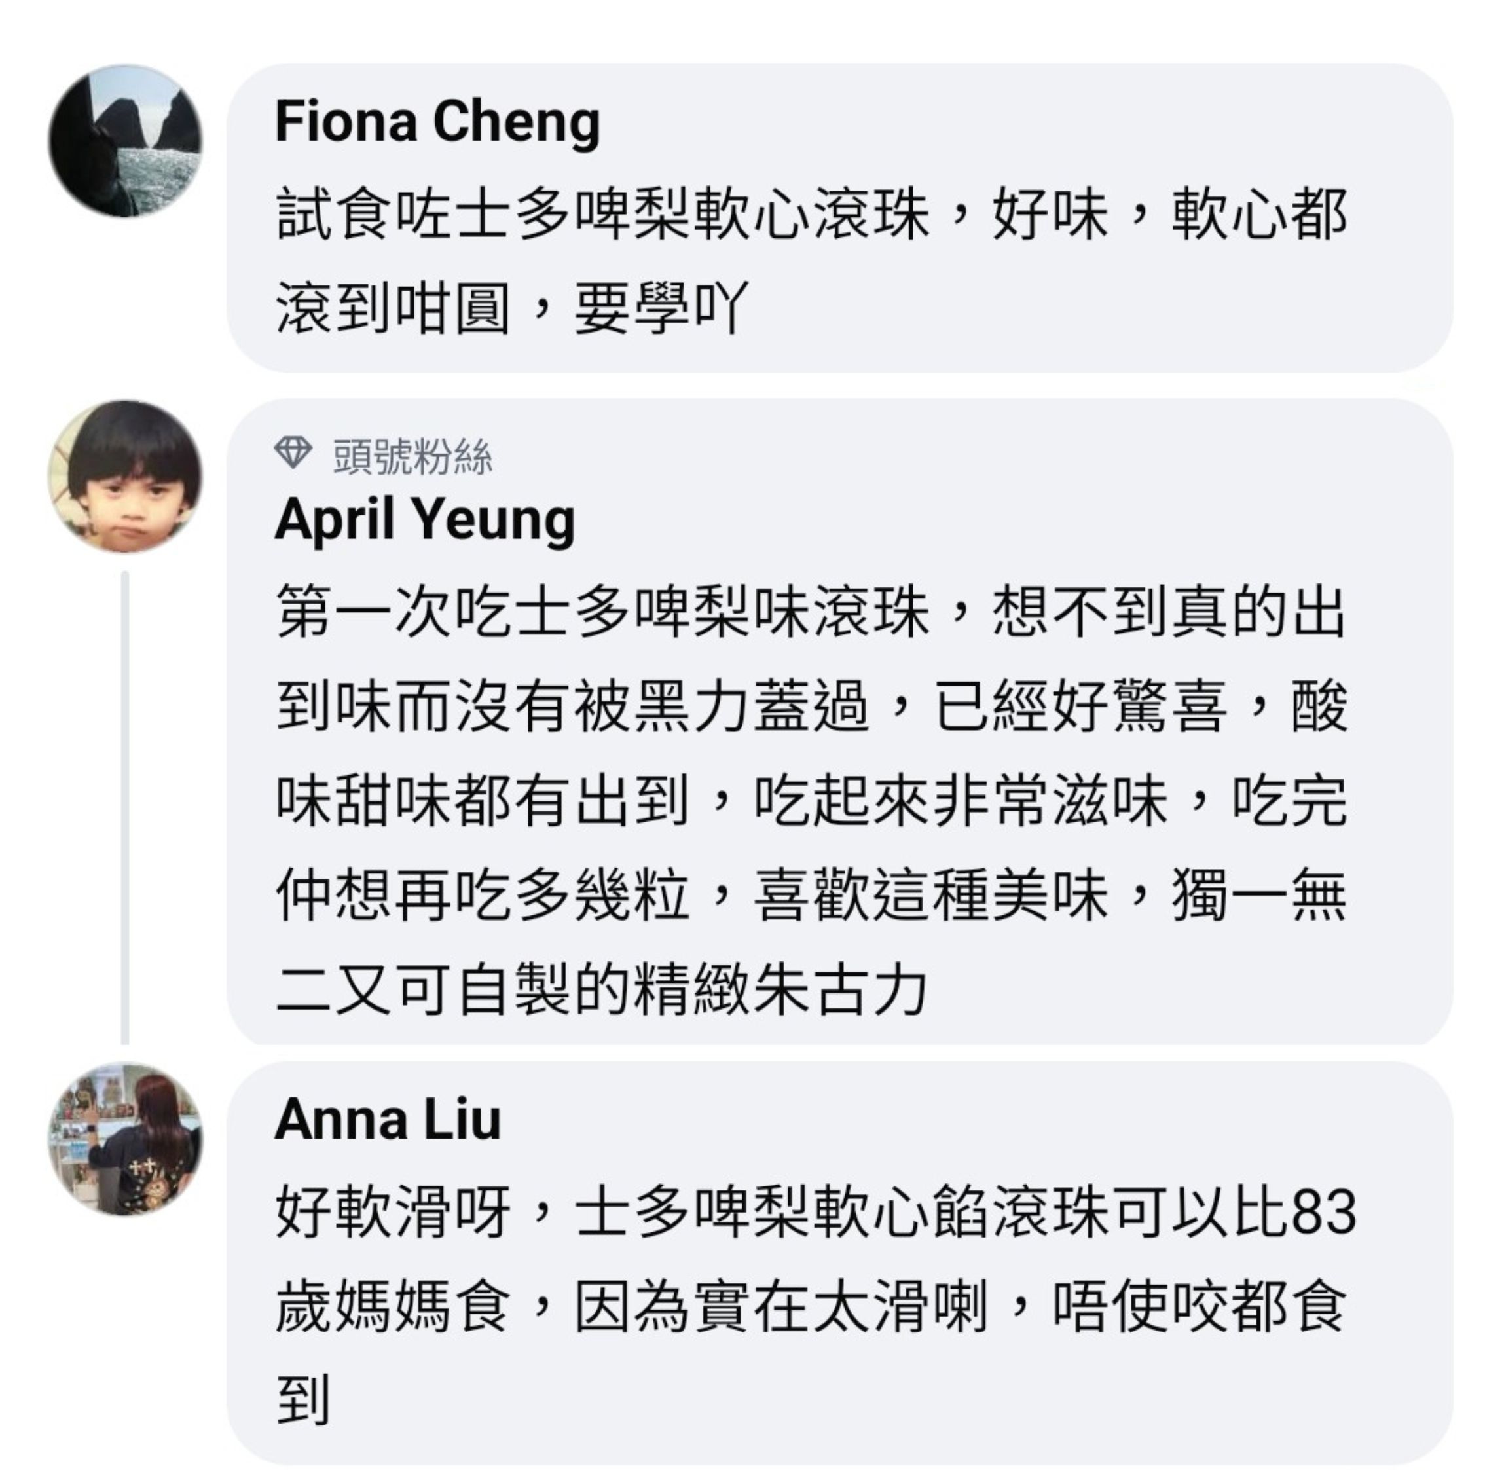1485x1470 pixels.
Task: Click the line starting 味甜味都有出到
Action: (x=812, y=800)
